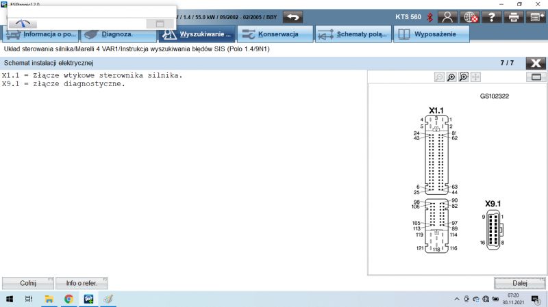Open the user profile icon
548x307 pixels.
pyautogui.click(x=447, y=16)
